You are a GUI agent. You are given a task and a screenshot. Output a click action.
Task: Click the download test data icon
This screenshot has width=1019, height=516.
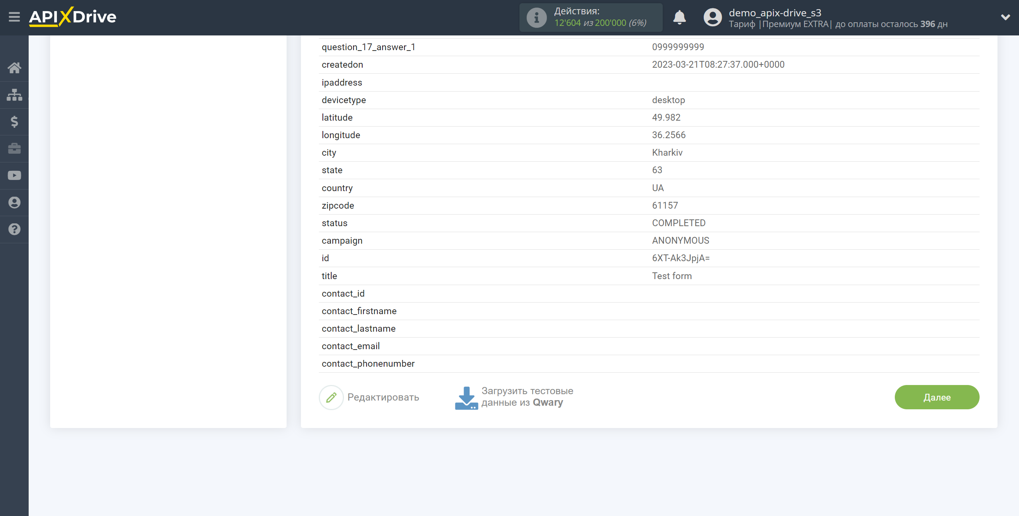pos(466,398)
